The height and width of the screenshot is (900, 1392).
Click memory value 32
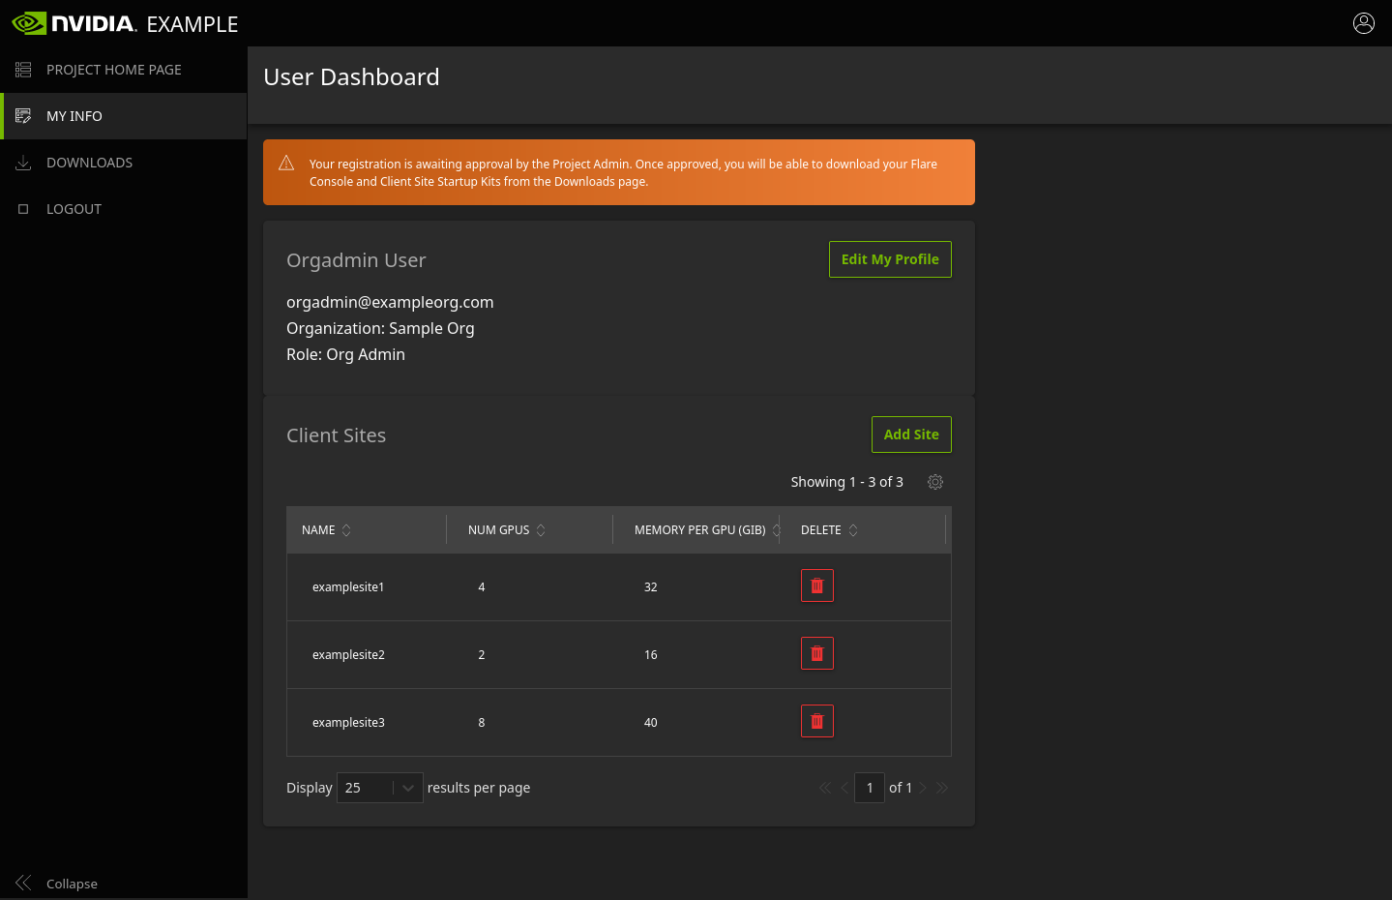pyautogui.click(x=651, y=587)
